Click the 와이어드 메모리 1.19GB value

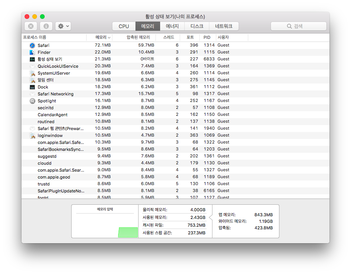[266, 221]
